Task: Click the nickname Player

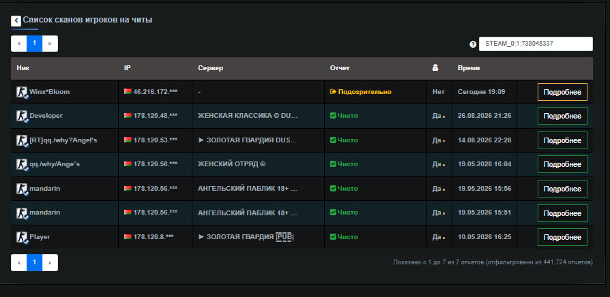Action: [40, 236]
